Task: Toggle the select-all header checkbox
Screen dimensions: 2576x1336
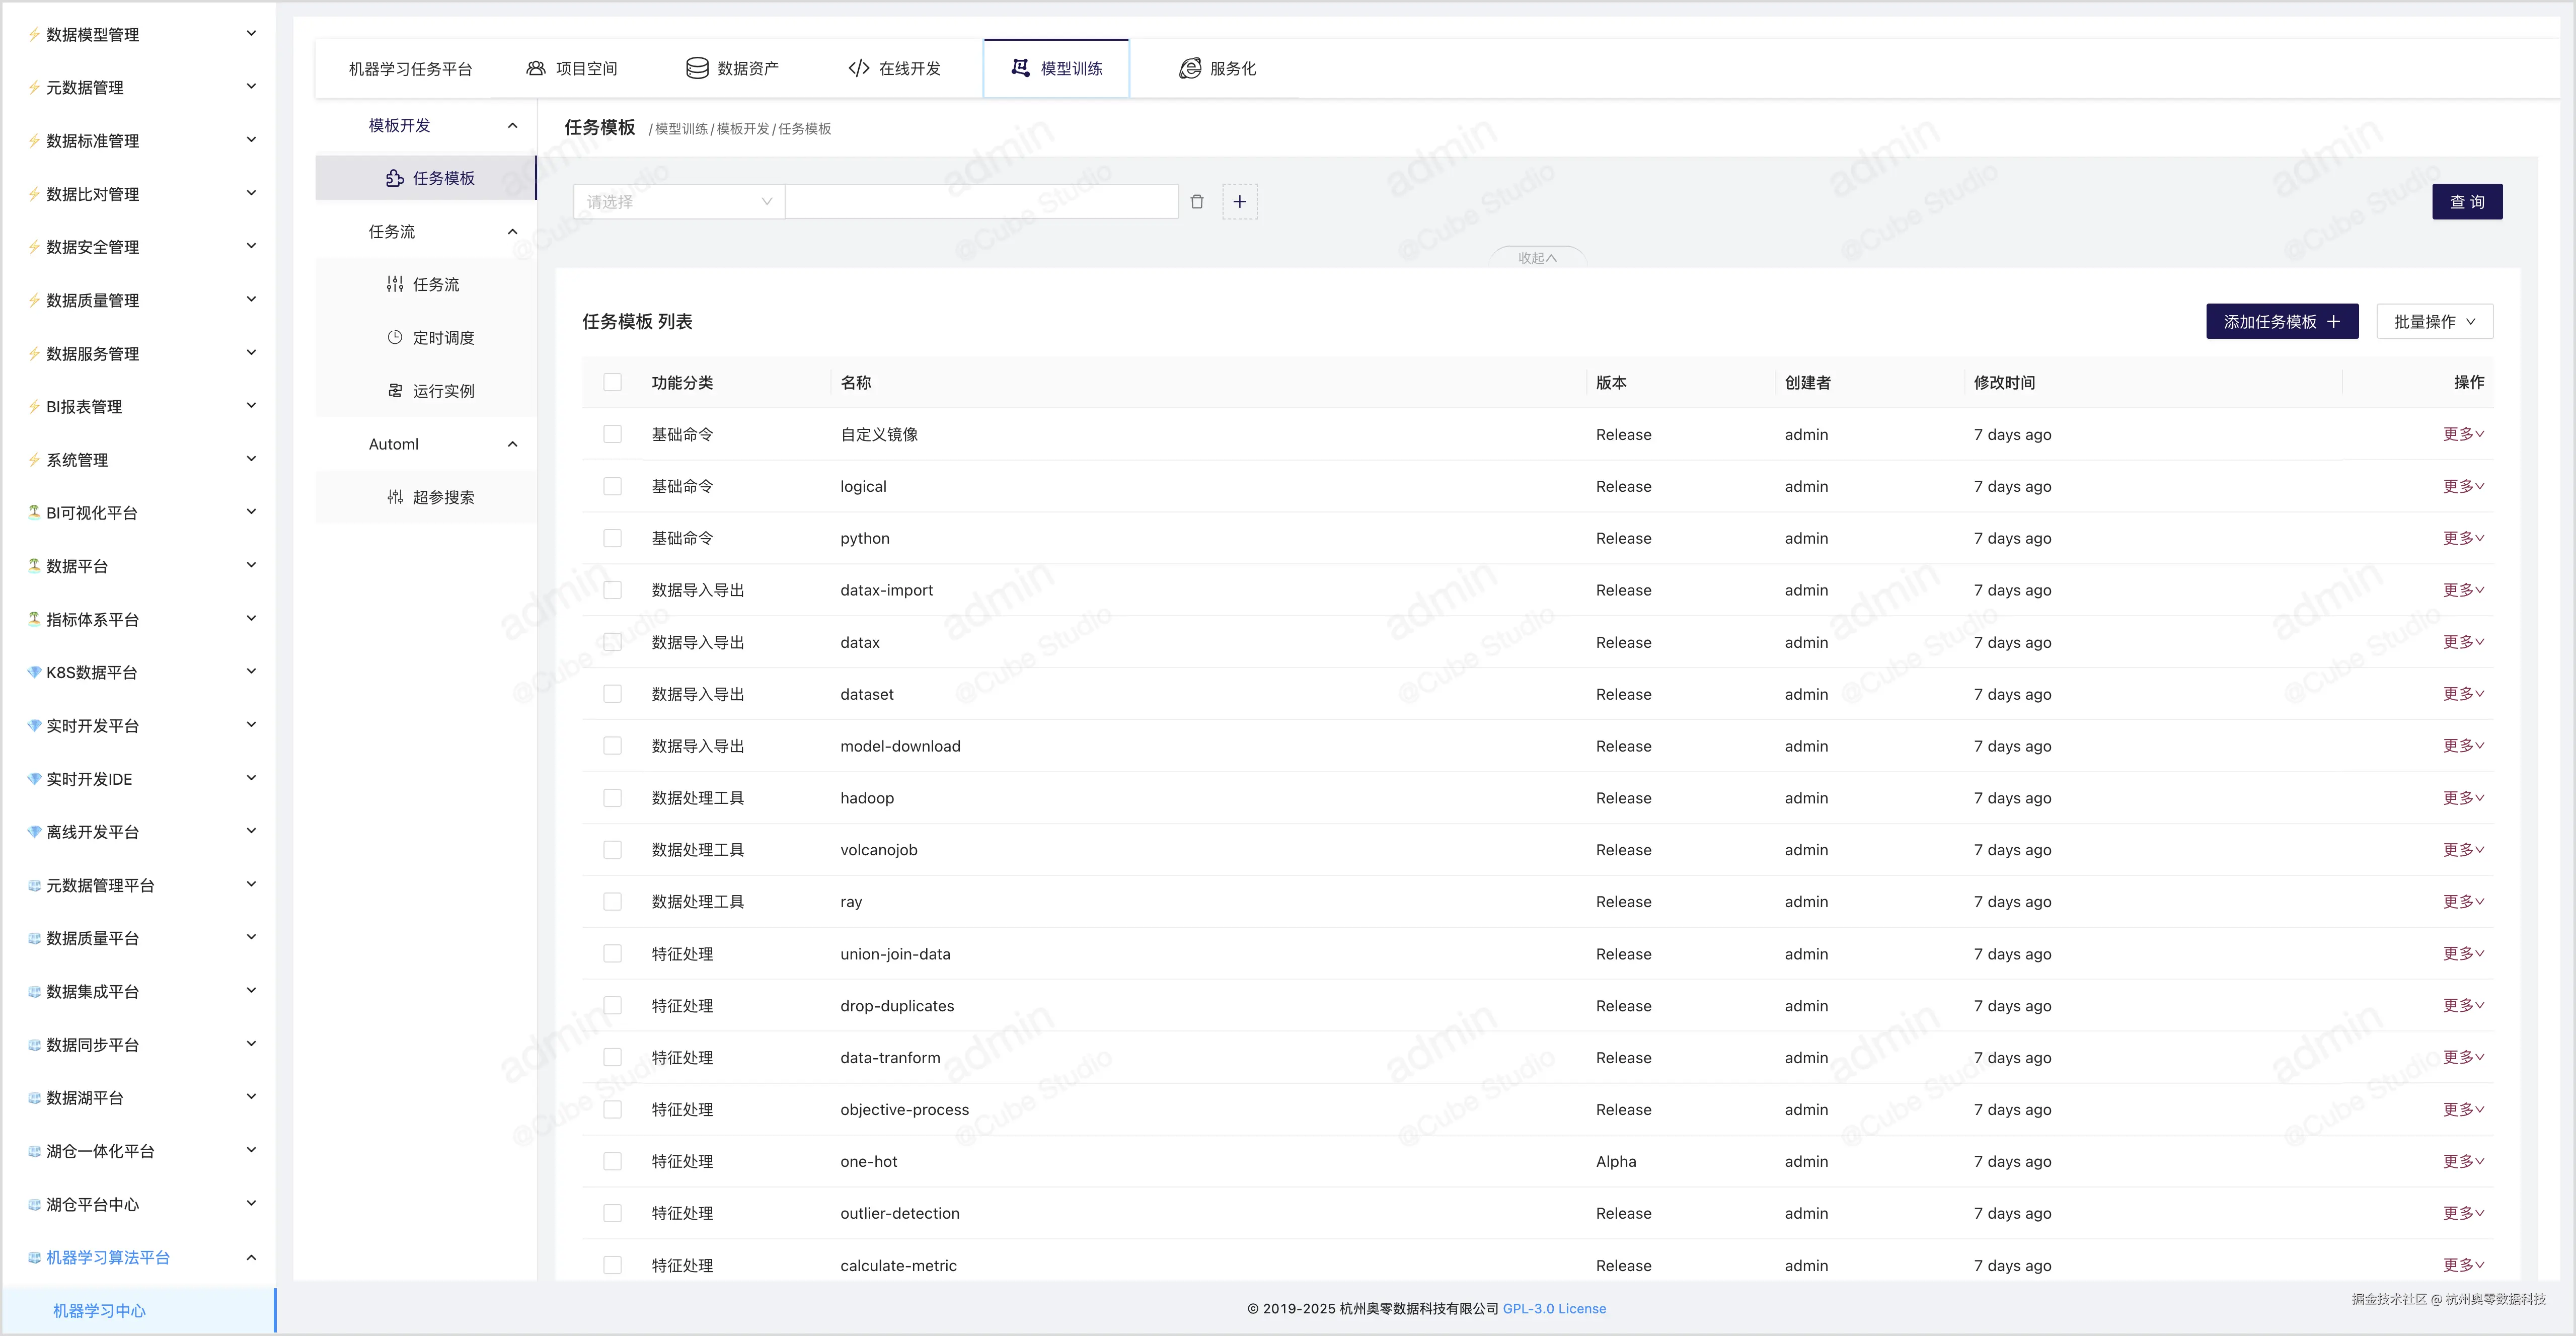Action: coord(612,382)
